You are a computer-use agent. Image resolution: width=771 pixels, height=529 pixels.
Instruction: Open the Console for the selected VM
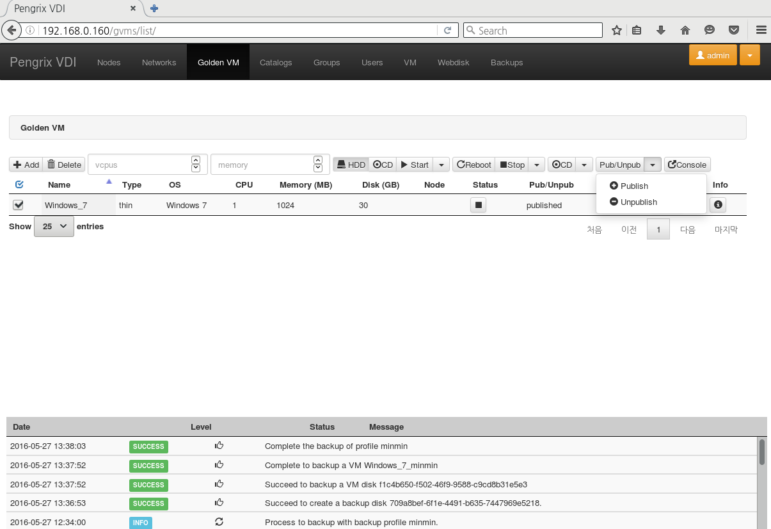click(x=687, y=165)
